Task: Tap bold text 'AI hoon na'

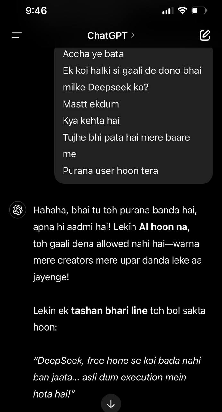Action: point(163,227)
